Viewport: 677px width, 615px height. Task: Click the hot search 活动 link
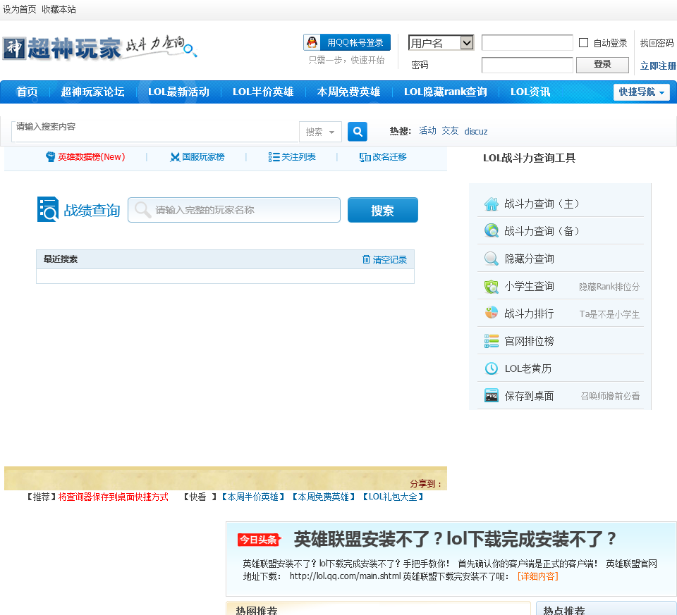click(427, 131)
